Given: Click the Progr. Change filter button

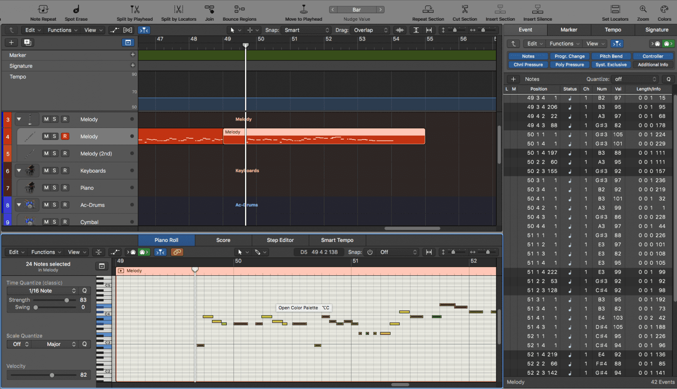Looking at the screenshot, I should pyautogui.click(x=570, y=56).
